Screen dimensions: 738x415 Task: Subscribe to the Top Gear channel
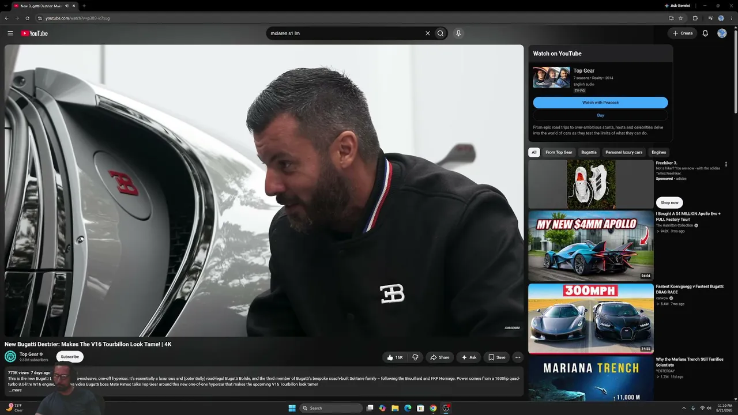point(70,357)
